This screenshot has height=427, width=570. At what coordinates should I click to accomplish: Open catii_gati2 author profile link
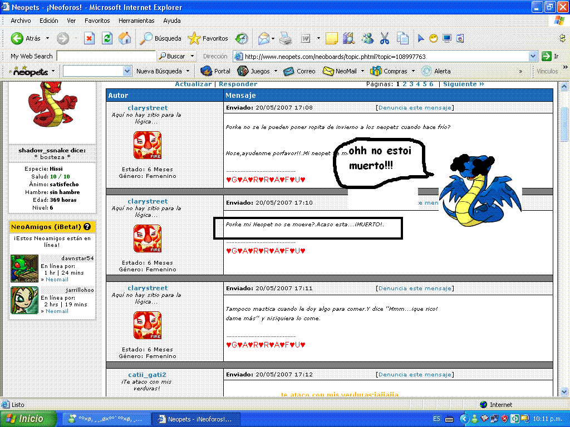pos(147,374)
